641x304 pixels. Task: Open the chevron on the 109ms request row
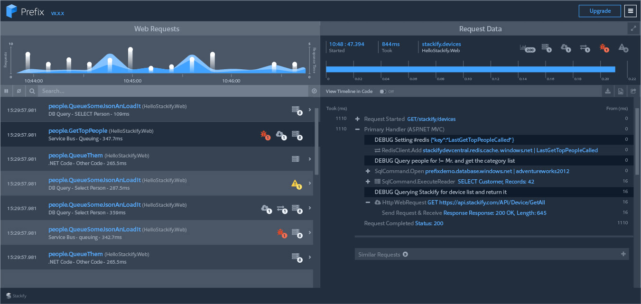coord(310,110)
